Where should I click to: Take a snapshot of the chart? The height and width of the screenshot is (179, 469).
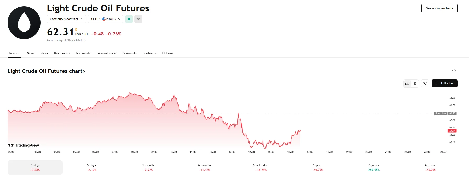click(x=425, y=83)
